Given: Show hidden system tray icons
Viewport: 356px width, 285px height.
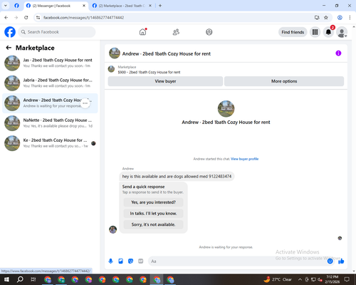Looking at the screenshot, I should click(x=300, y=279).
